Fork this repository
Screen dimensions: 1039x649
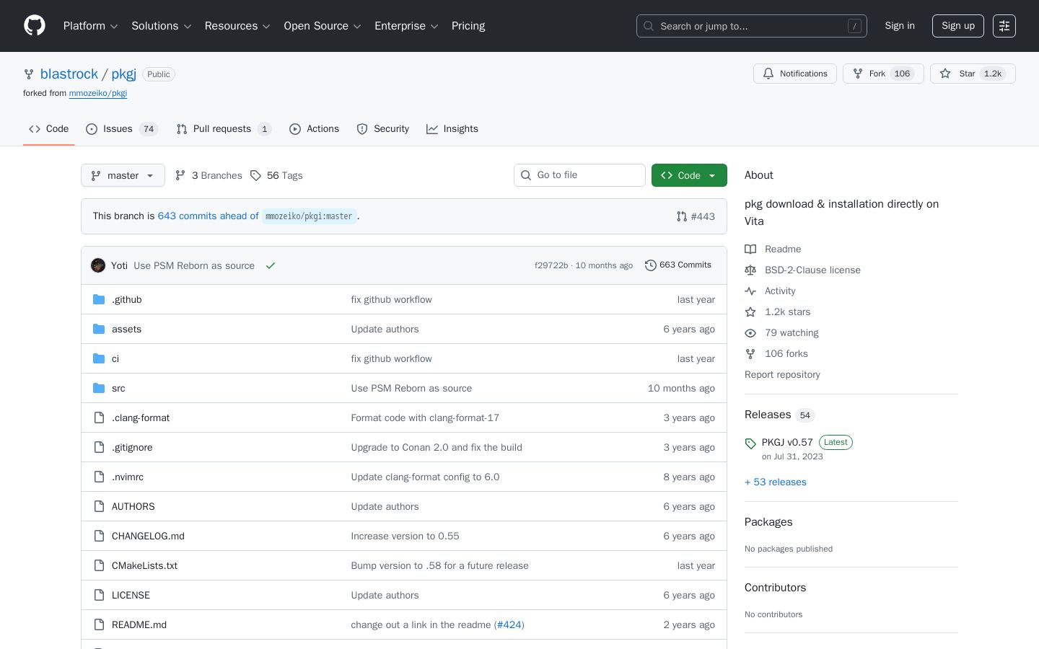pos(883,74)
